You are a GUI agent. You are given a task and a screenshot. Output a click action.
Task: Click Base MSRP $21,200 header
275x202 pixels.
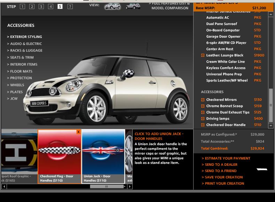pos(233,8)
